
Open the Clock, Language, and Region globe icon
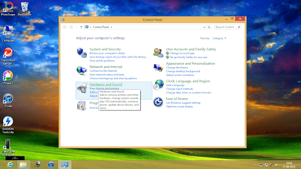pyautogui.click(x=158, y=84)
